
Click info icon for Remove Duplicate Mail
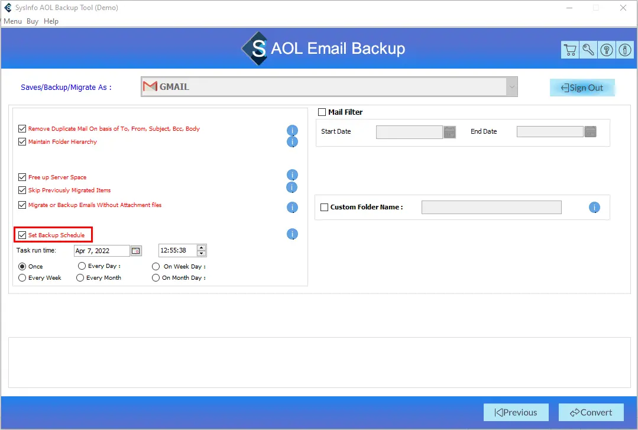292,130
